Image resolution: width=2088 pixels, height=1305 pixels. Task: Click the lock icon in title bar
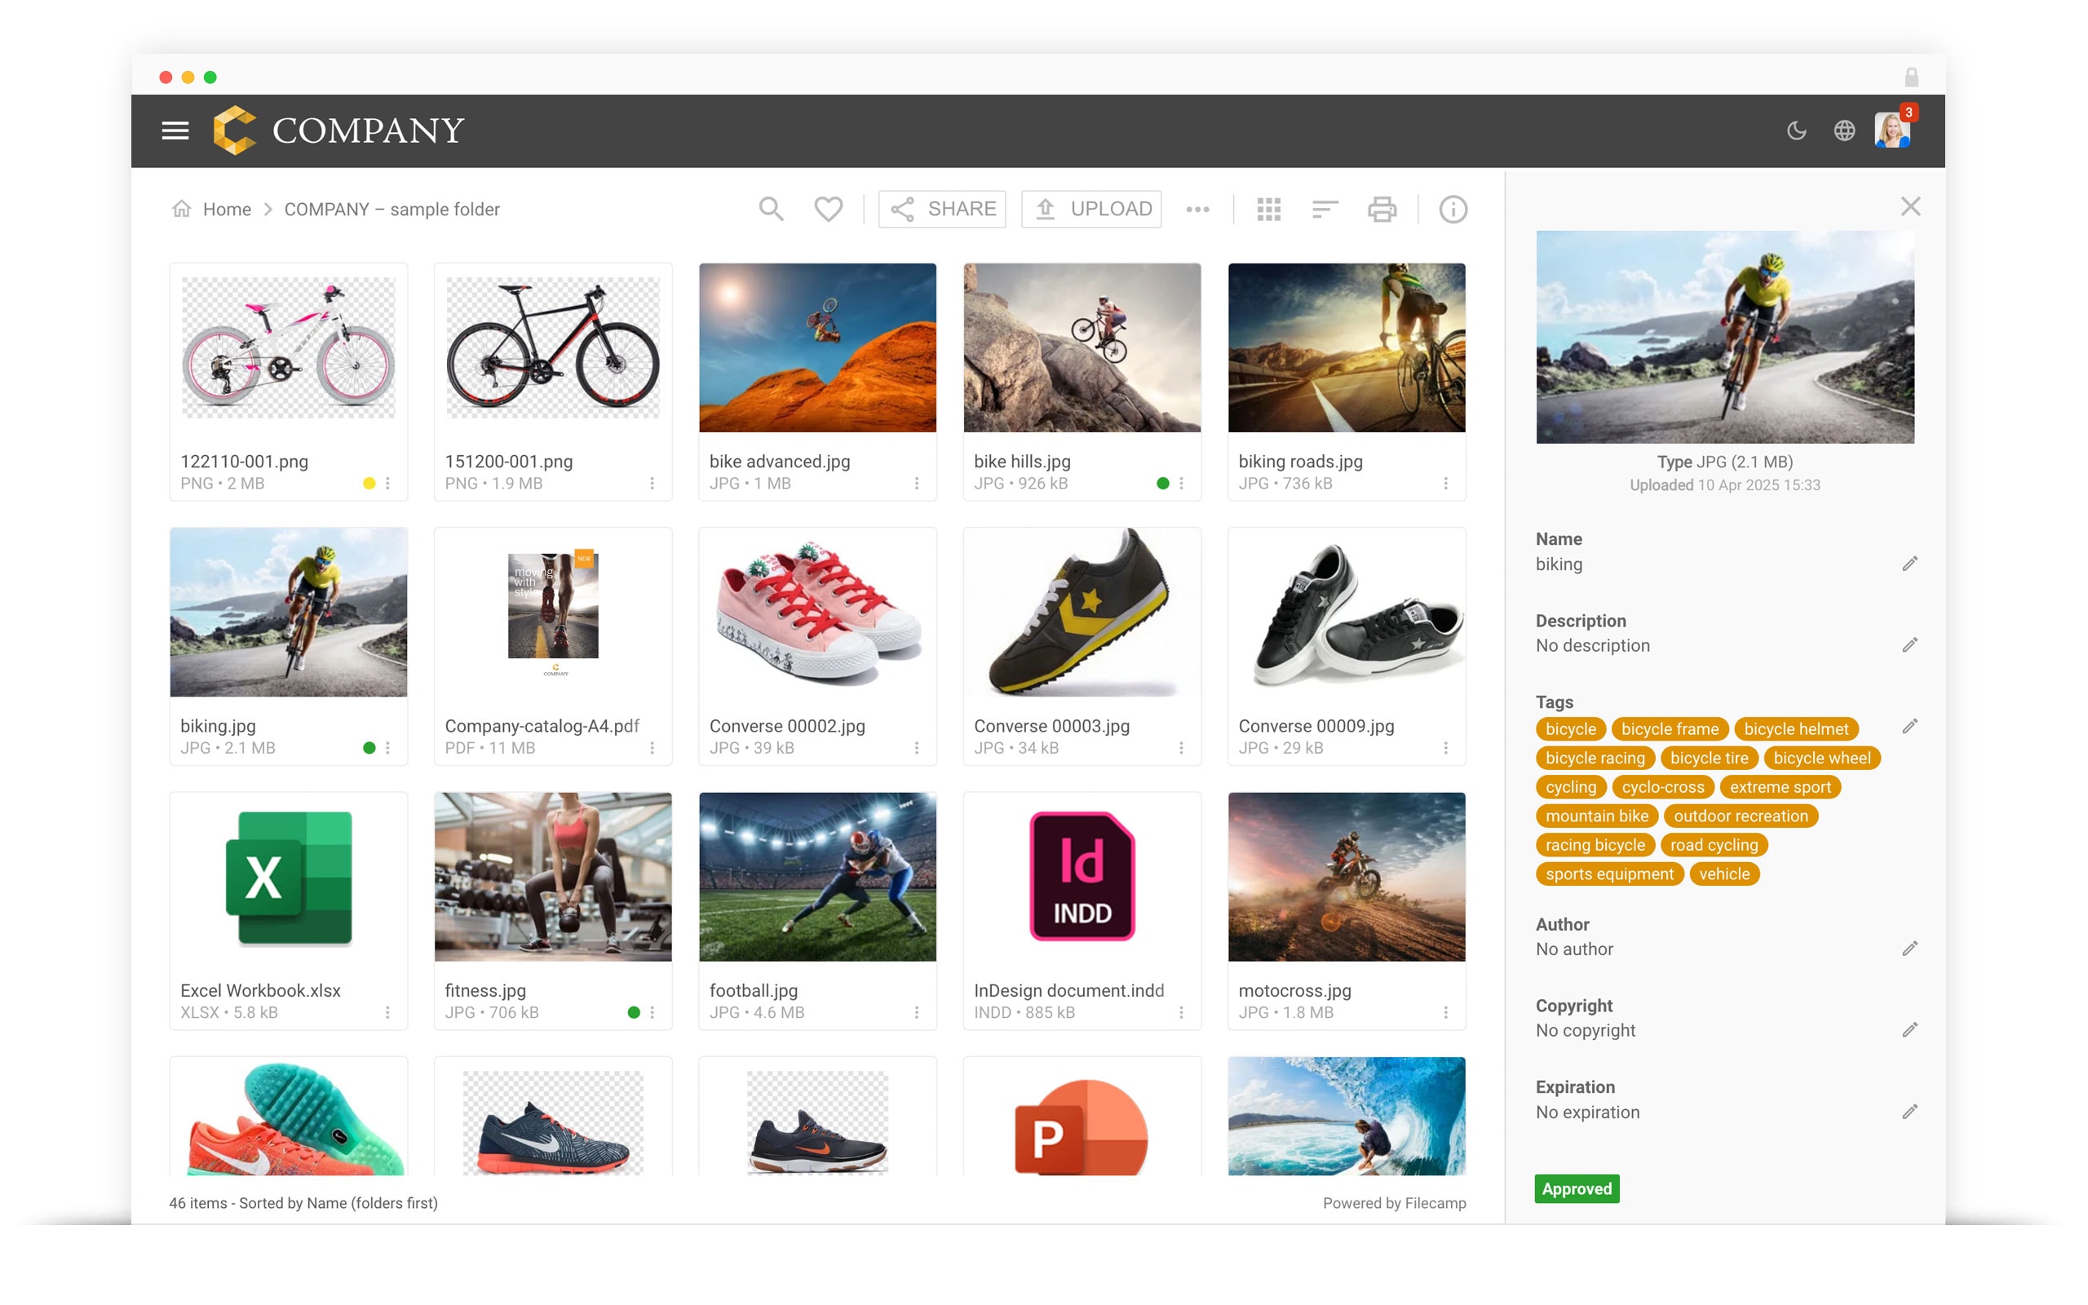click(x=1911, y=77)
